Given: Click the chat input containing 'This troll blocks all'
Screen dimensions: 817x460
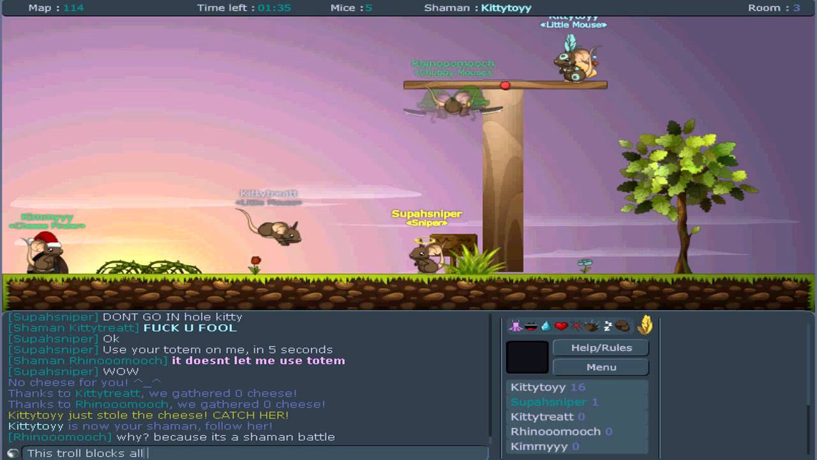Looking at the screenshot, I should pyautogui.click(x=255, y=453).
